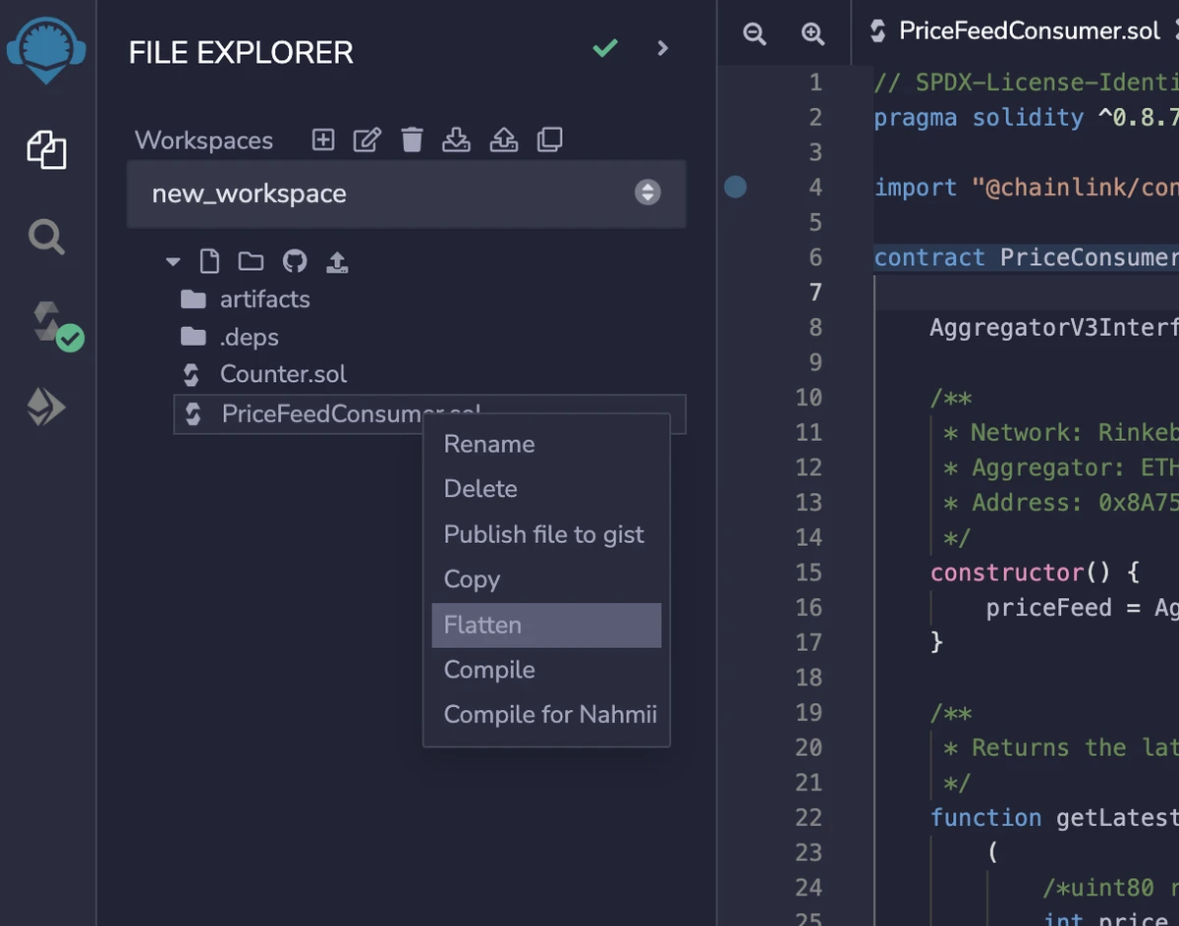Expand the File Explorer panel chevron
This screenshot has height=926, width=1179.
(662, 48)
